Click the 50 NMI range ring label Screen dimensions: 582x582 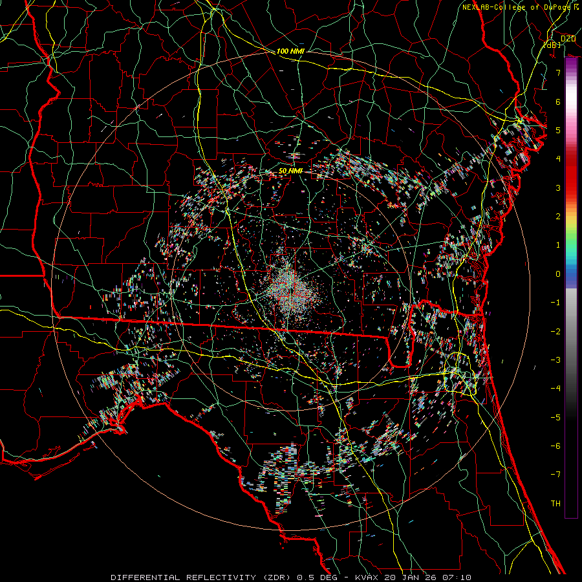(290, 171)
